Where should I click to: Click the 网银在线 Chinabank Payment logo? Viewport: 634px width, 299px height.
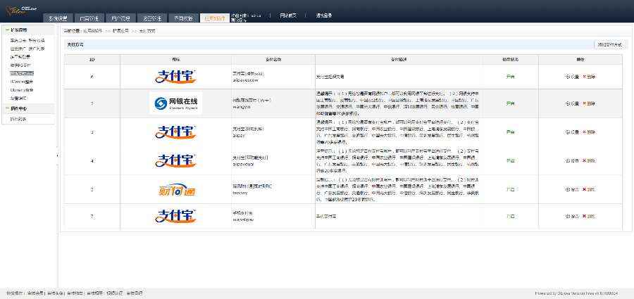click(x=176, y=103)
